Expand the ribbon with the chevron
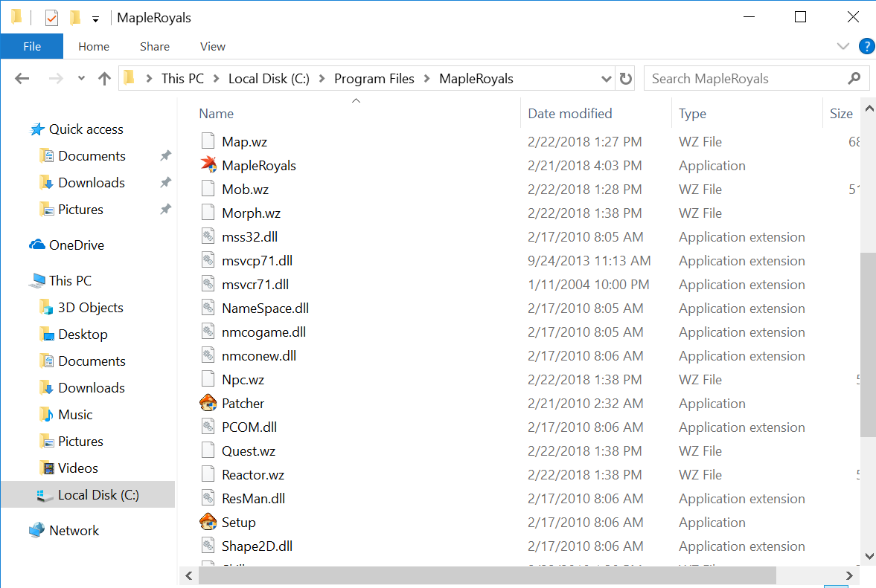This screenshot has width=876, height=588. pyautogui.click(x=843, y=46)
